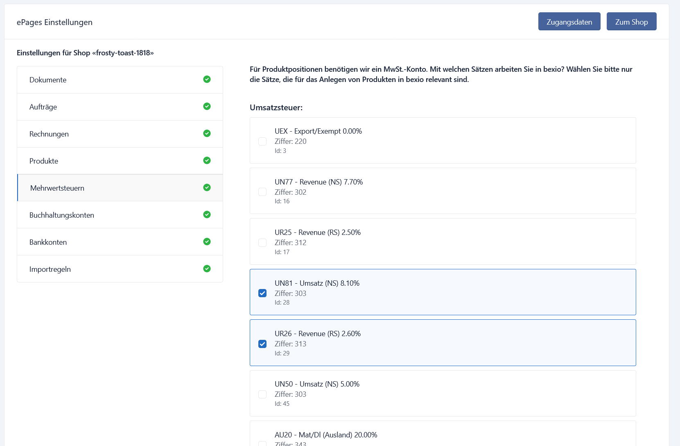The image size is (680, 446).
Task: Switch to the Buchhaltungskonten section
Action: pyautogui.click(x=120, y=215)
